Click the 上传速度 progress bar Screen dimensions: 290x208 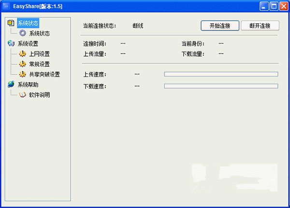click(221, 74)
